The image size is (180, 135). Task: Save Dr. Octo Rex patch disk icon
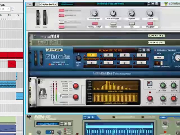pyautogui.click(x=148, y=50)
